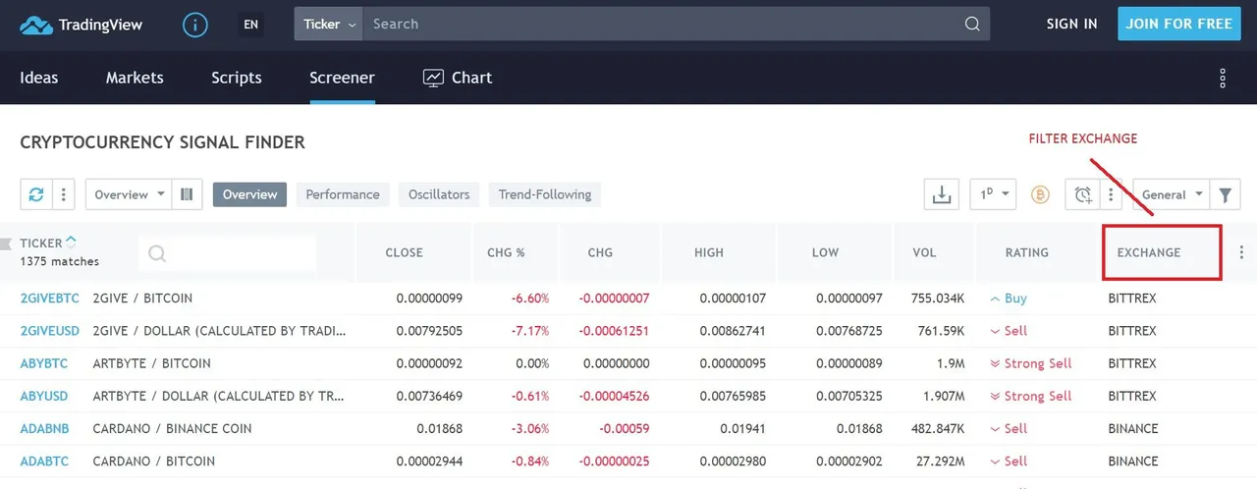This screenshot has height=489, width=1257.
Task: Click the refresh screener icon
Action: [36, 194]
